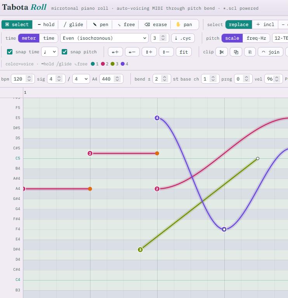Set pitch mode to scale

tap(232, 38)
